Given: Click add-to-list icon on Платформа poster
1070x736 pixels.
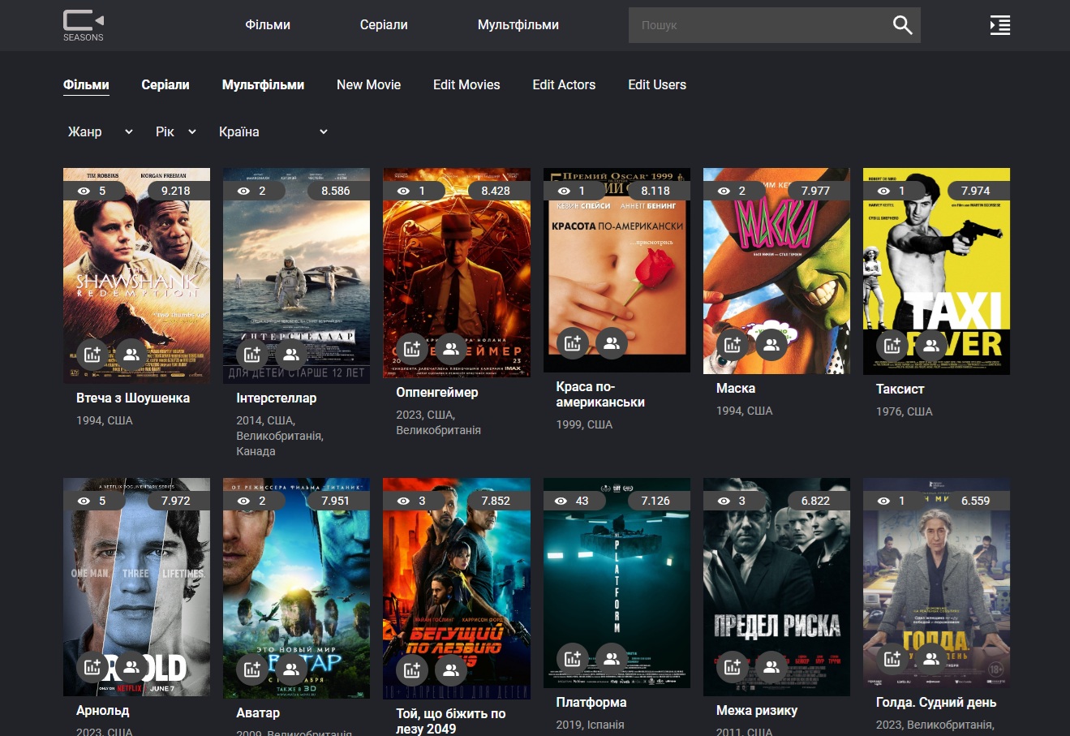Looking at the screenshot, I should click(573, 659).
